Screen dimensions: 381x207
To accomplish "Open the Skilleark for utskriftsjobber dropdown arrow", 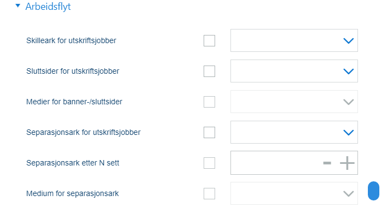I will pyautogui.click(x=348, y=41).
